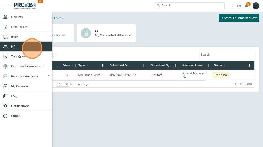The image size is (263, 147).
Task: Click the FAQ question icon
Action: pyautogui.click(x=6, y=96)
